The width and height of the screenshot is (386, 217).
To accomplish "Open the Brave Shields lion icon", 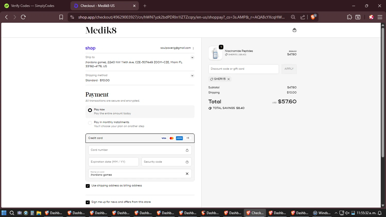I will 313,17.
